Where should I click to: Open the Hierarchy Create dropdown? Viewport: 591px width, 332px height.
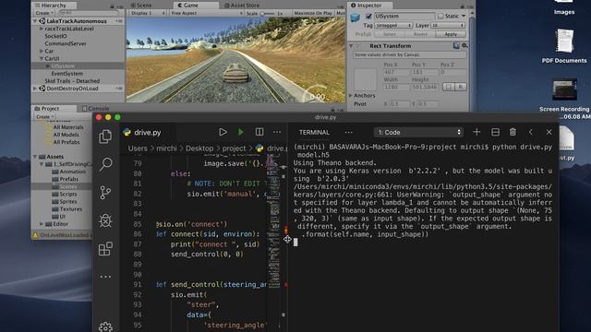44,13
